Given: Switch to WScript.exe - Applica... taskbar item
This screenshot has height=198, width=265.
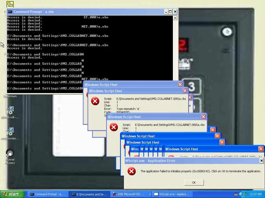Looking at the screenshot, I should pyautogui.click(x=172, y=194).
